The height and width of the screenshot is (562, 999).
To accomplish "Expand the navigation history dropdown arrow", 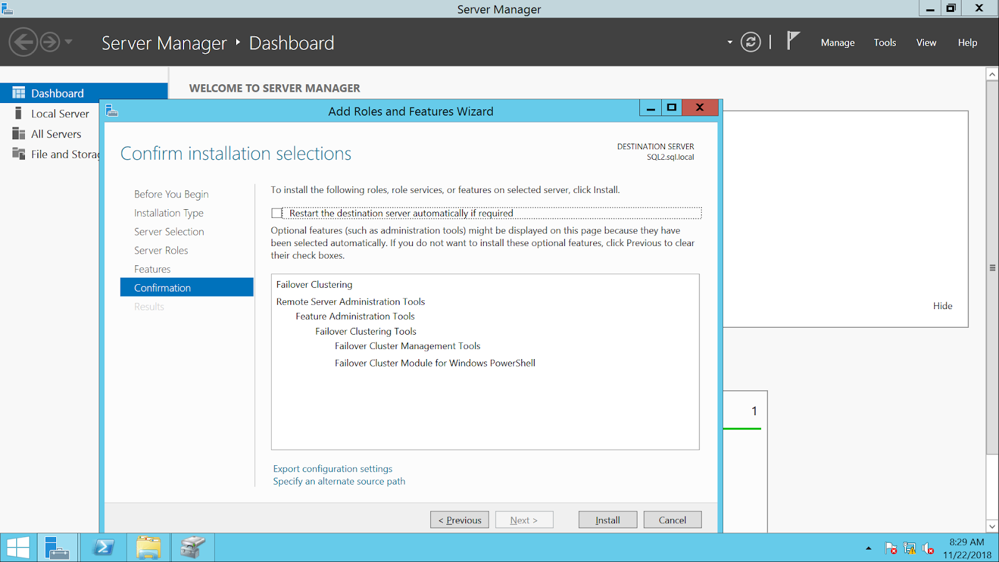I will coord(68,42).
